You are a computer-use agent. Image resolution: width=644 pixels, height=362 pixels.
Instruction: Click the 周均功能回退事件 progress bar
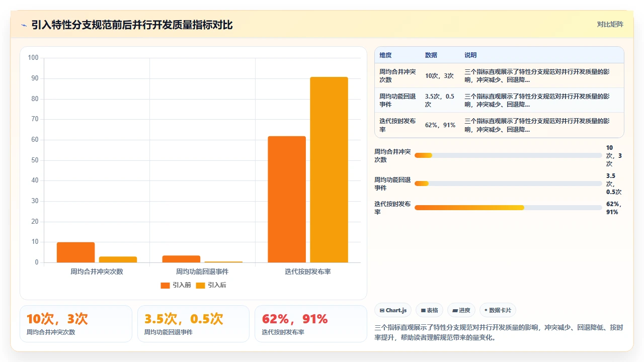(x=508, y=184)
